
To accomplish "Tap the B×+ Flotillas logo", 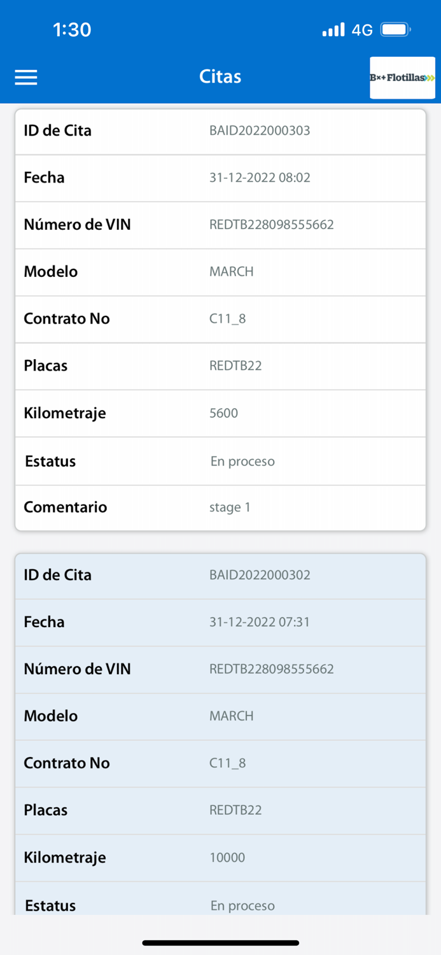I will click(402, 77).
